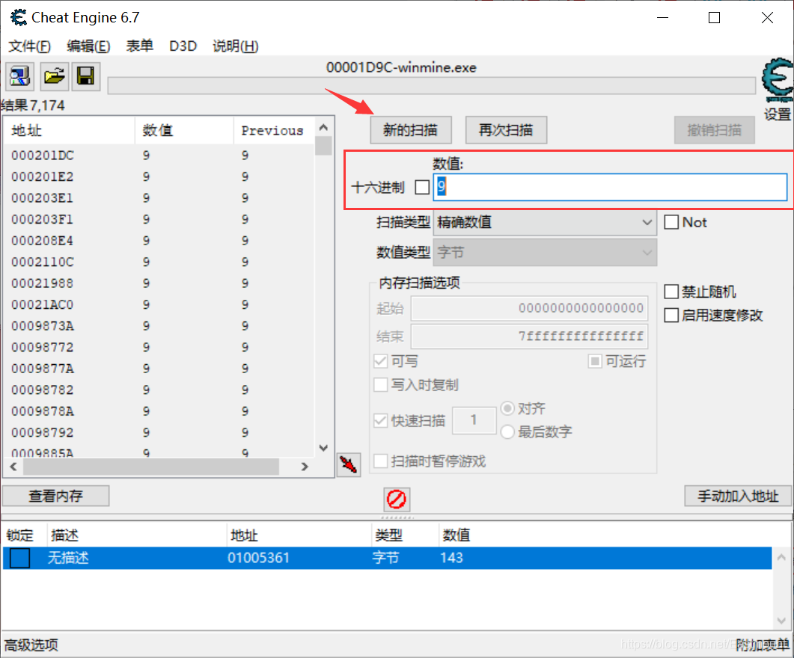Click the results horizontal scrollbar thumb
Image resolution: width=794 pixels, height=658 pixels.
[x=151, y=467]
